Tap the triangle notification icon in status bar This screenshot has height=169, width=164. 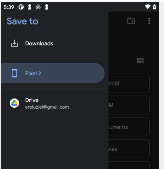(x=38, y=7)
